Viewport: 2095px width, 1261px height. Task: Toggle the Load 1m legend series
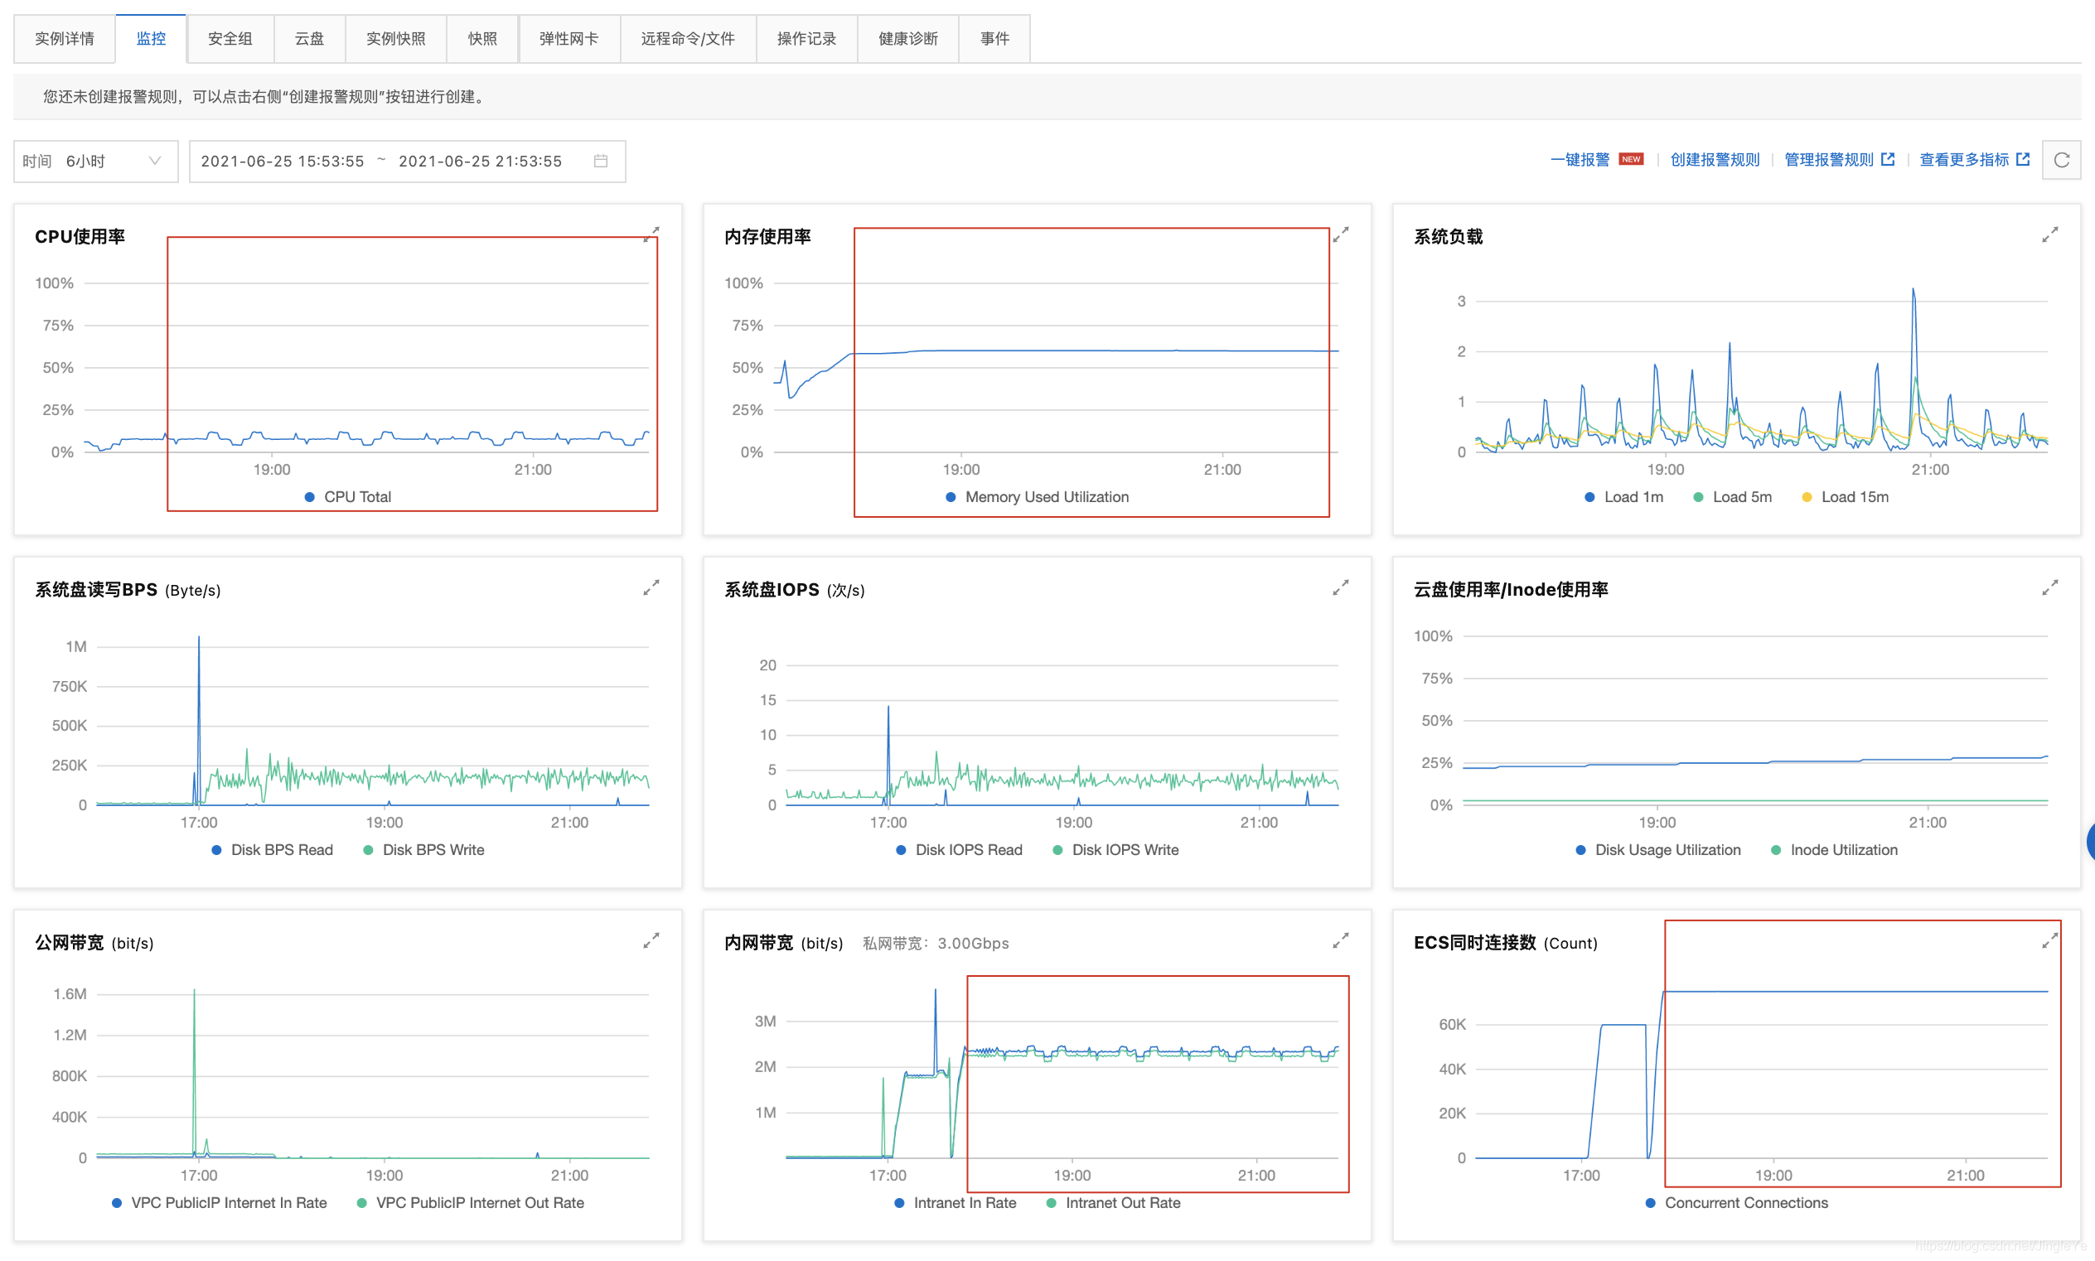[1623, 497]
